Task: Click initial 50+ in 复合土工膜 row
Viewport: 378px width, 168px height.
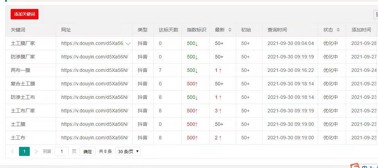Action: pos(245,84)
